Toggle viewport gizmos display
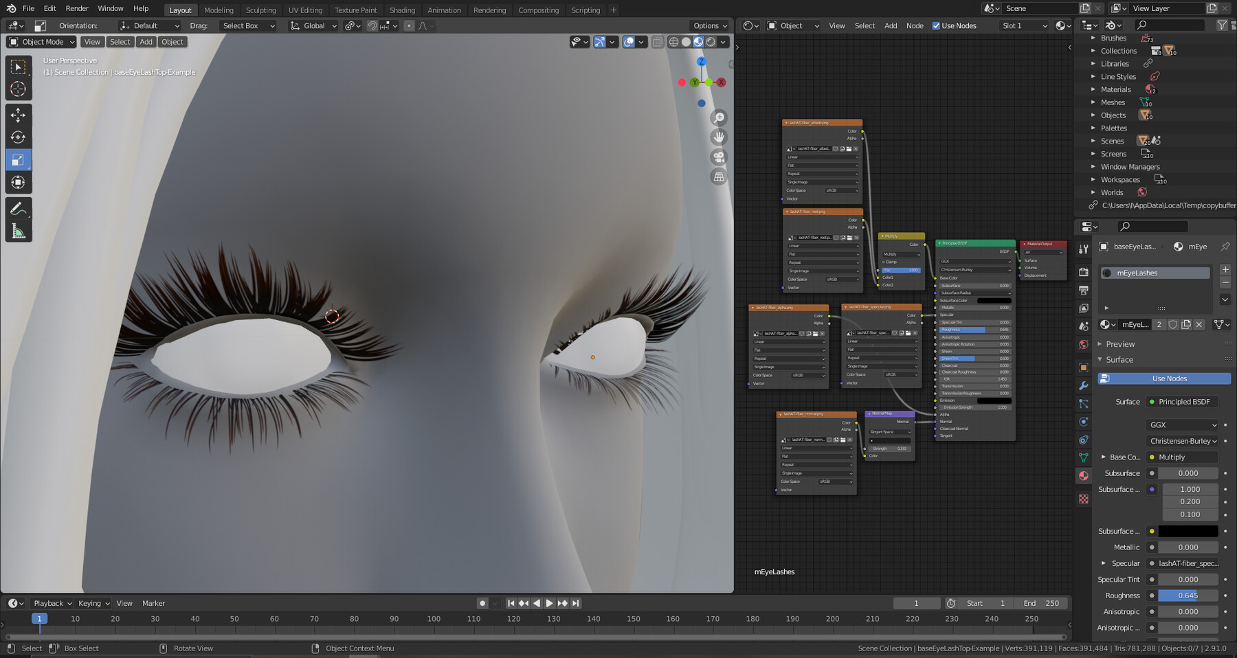This screenshot has height=658, width=1237. point(600,42)
